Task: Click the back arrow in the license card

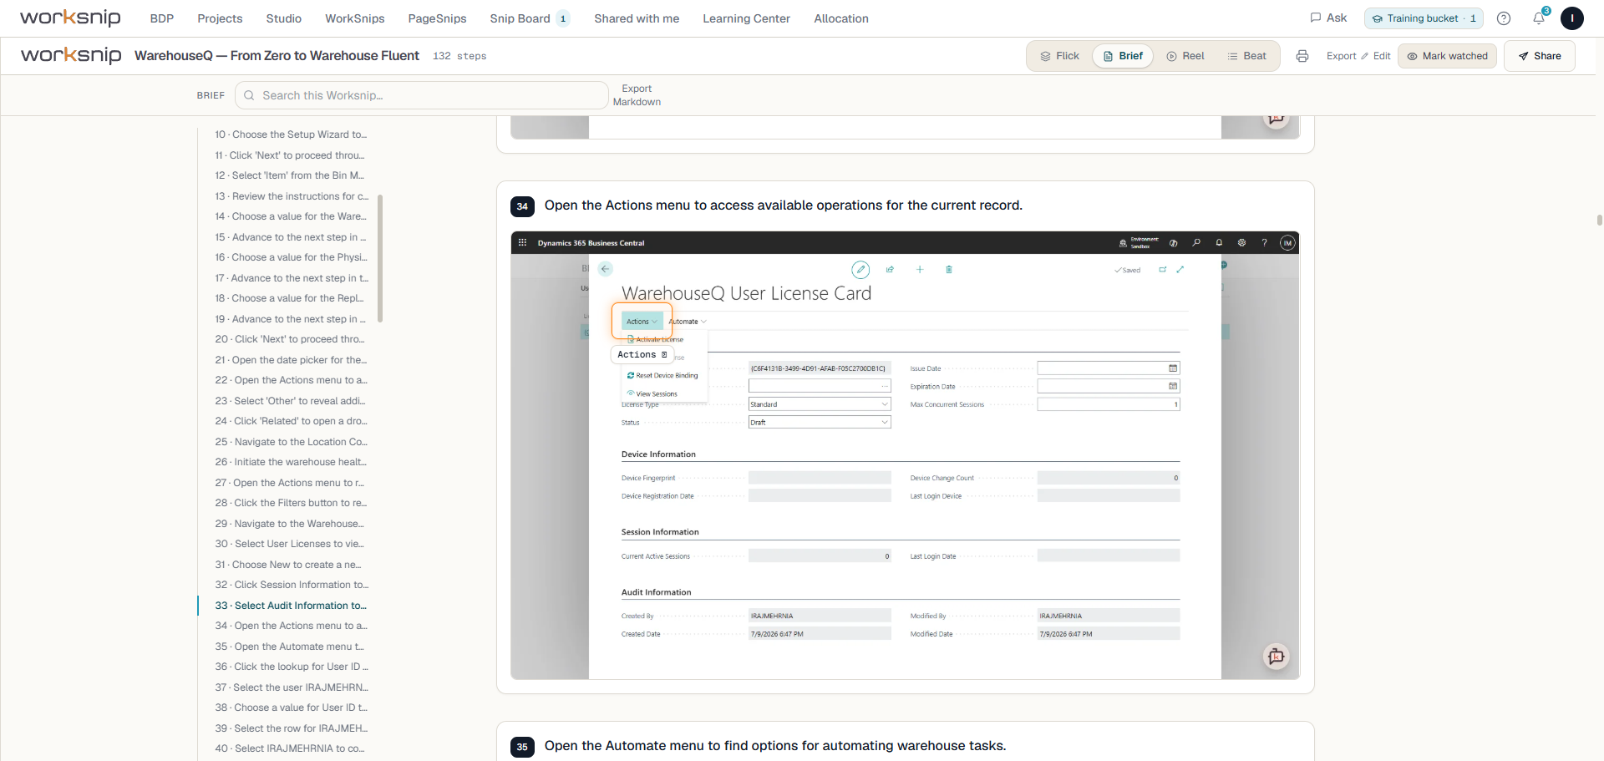Action: click(606, 269)
